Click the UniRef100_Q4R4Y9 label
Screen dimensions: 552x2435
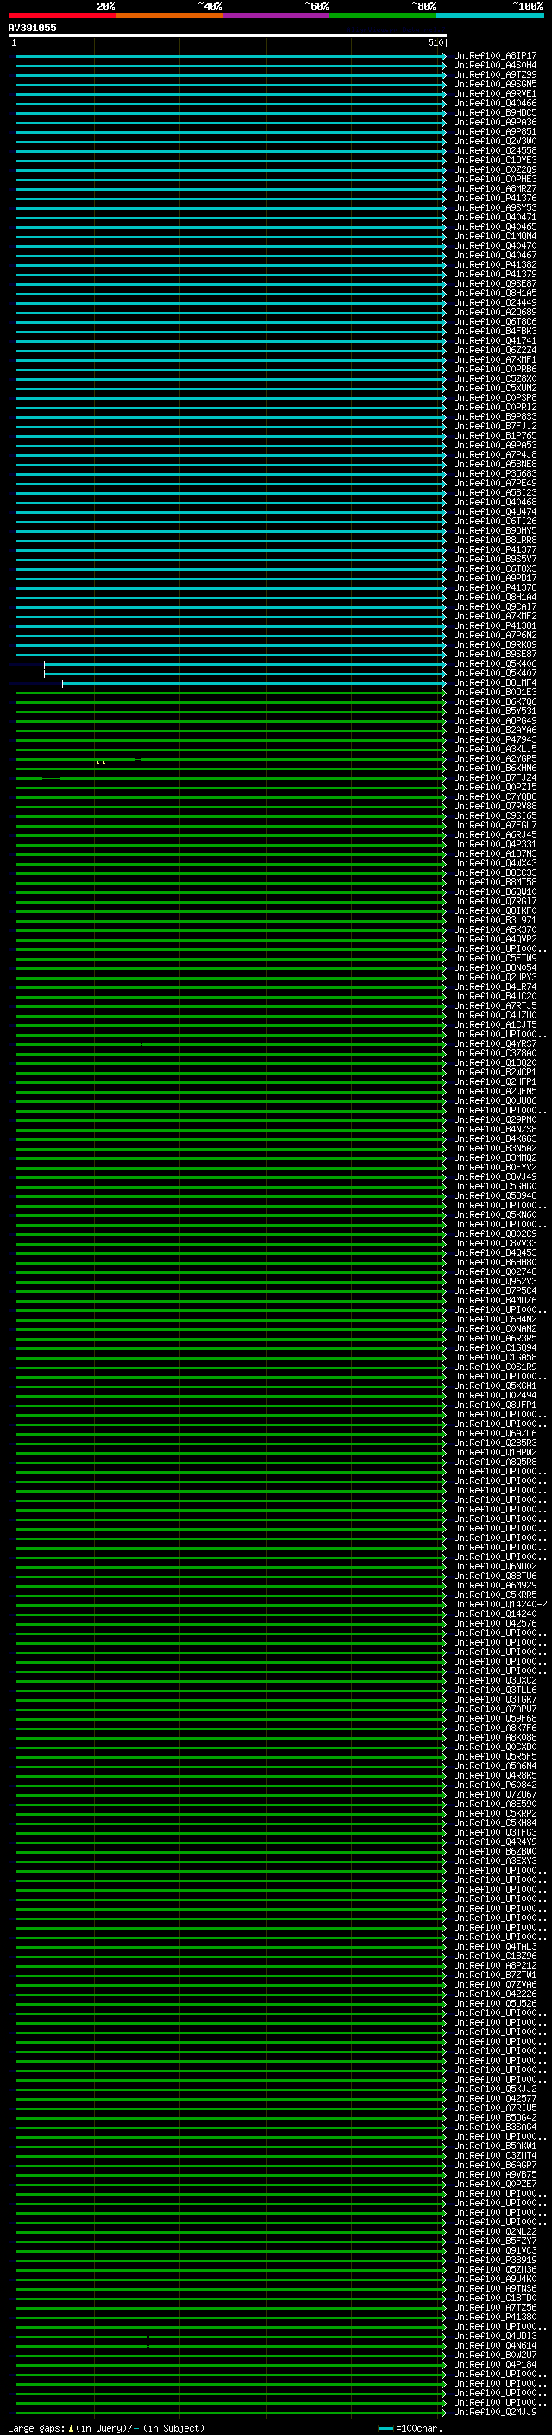[495, 1842]
